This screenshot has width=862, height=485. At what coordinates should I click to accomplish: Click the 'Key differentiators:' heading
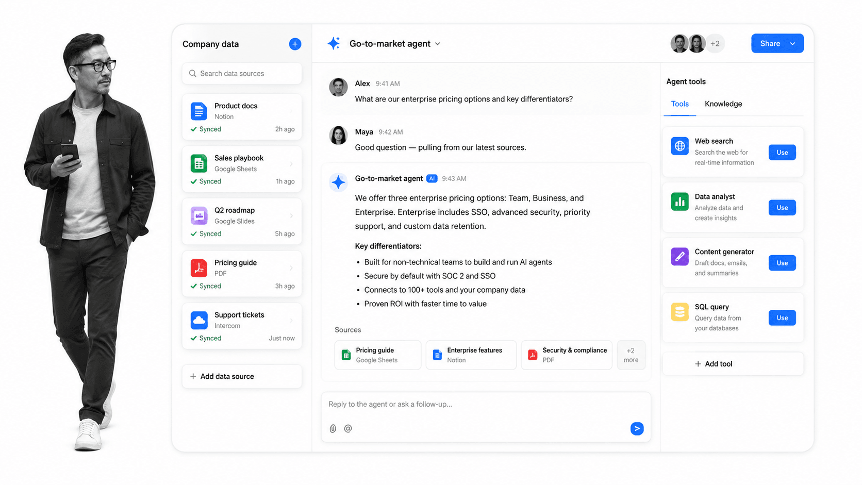(388, 246)
